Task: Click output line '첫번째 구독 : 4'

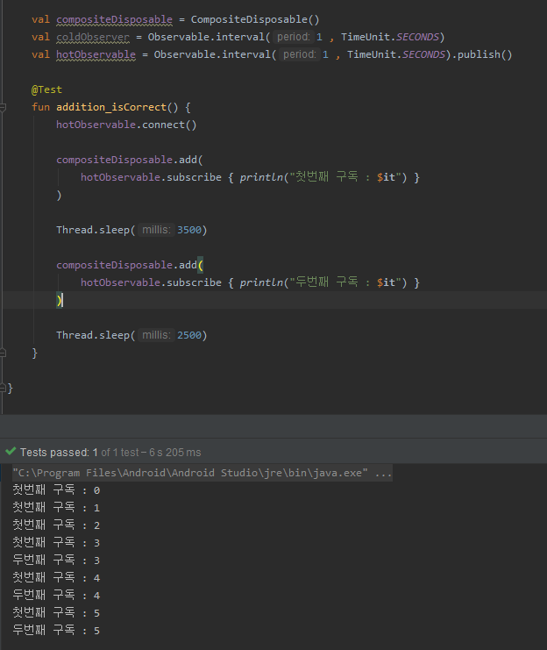Action: 56,578
